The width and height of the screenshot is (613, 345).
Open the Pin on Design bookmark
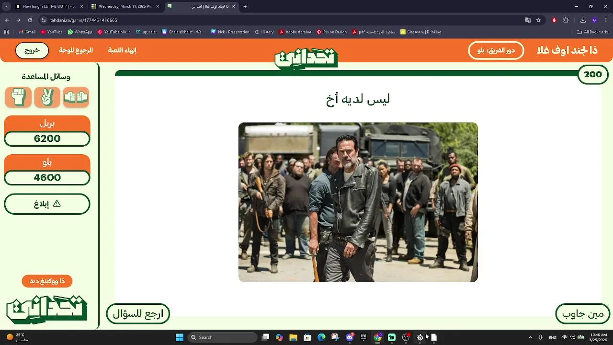331,32
